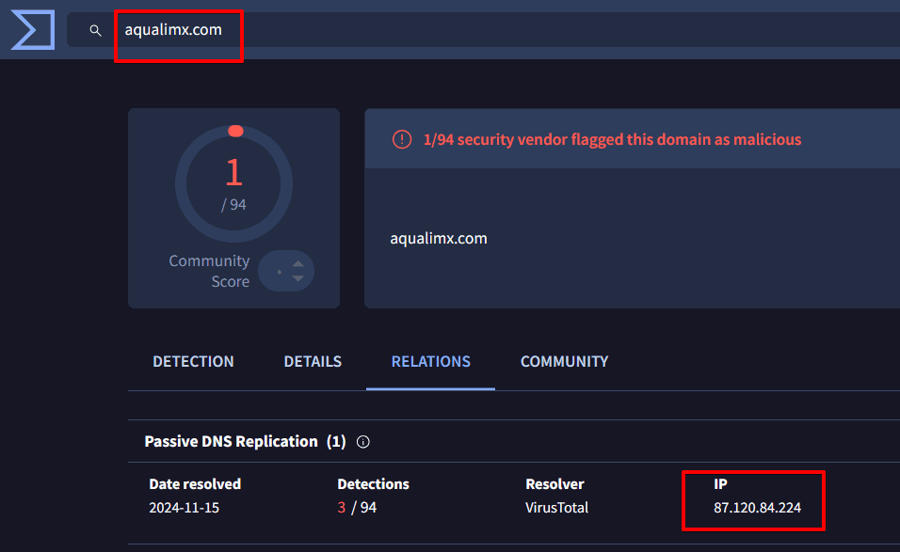Click the search magnifier icon
The height and width of the screenshot is (552, 900).
tap(95, 30)
